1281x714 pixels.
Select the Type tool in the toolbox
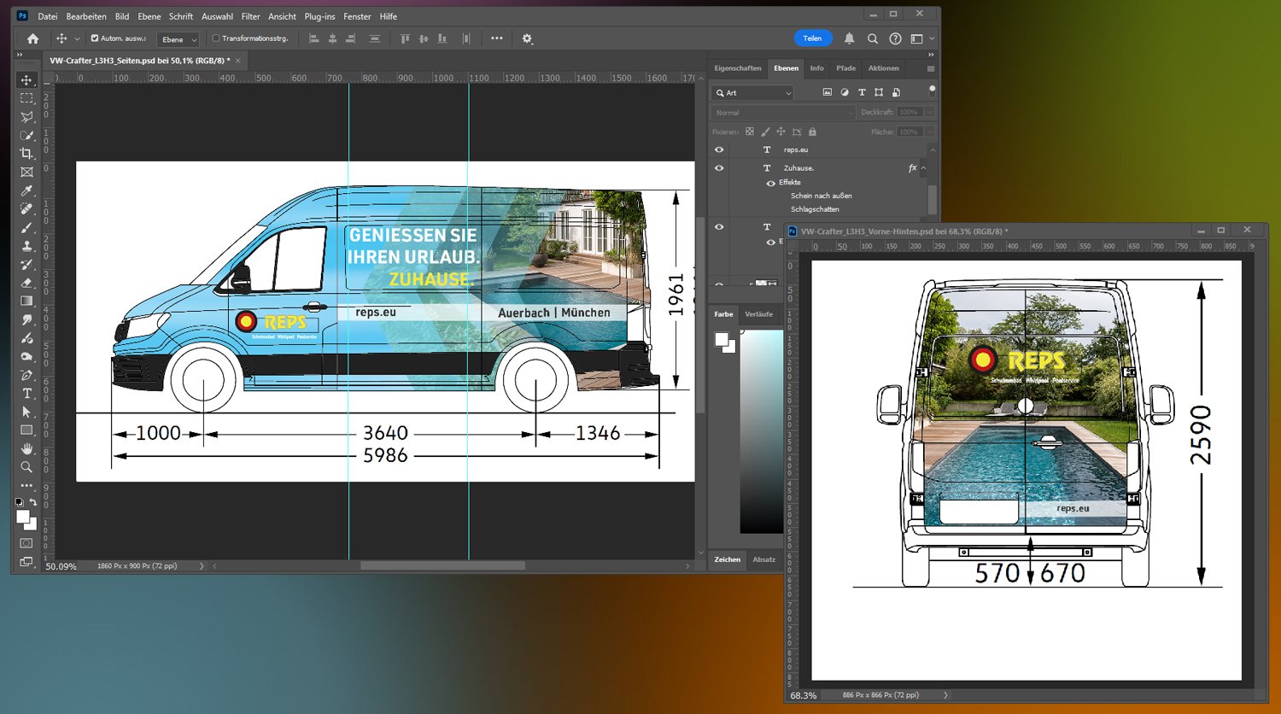click(26, 394)
